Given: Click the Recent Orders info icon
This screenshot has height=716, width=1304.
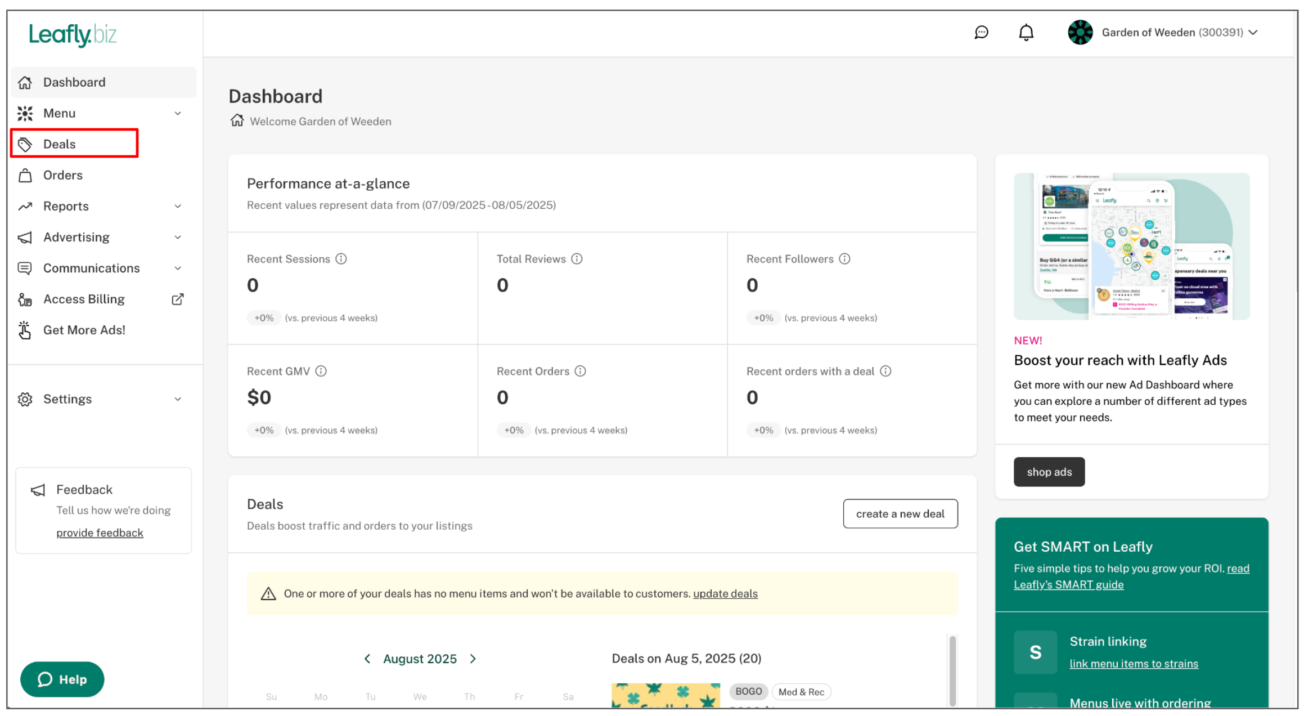Looking at the screenshot, I should click(x=580, y=372).
